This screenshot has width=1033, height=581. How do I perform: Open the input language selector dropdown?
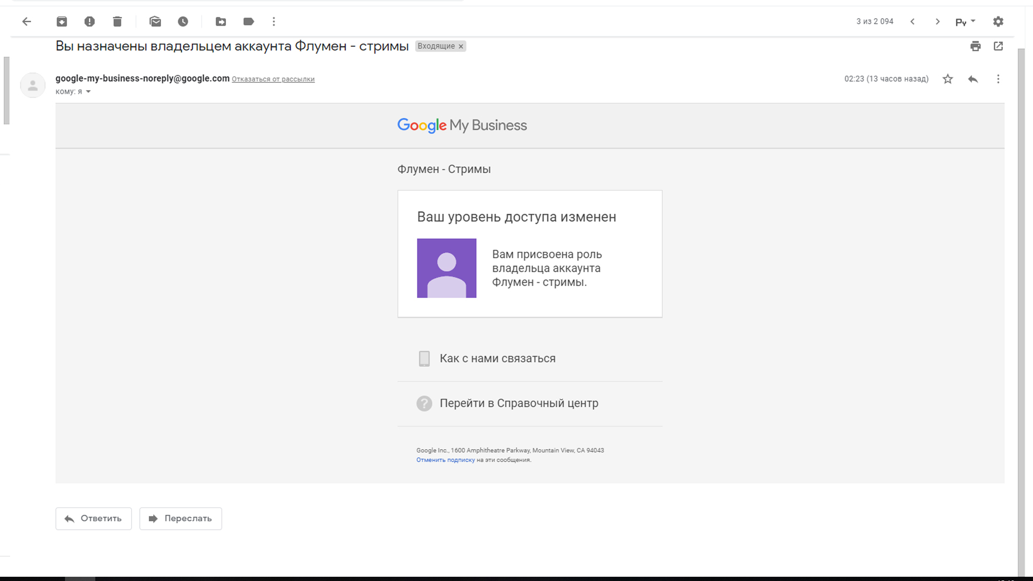pyautogui.click(x=965, y=22)
